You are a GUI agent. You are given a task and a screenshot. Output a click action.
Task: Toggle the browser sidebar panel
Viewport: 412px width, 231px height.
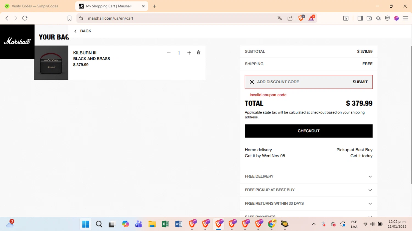[360, 18]
